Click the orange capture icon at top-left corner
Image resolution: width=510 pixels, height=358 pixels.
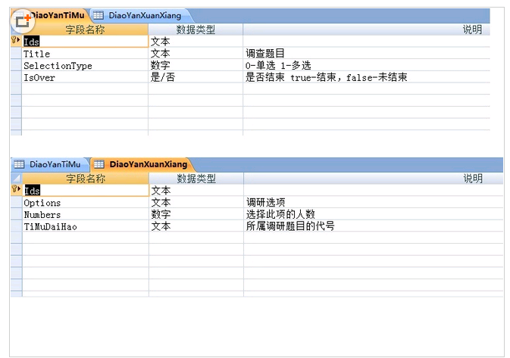tap(21, 20)
